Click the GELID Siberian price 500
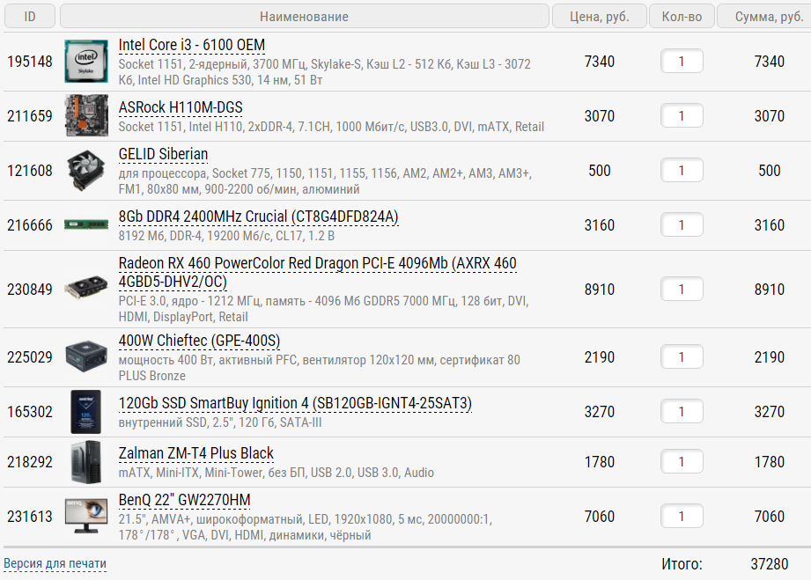This screenshot has height=580, width=811. coord(600,171)
